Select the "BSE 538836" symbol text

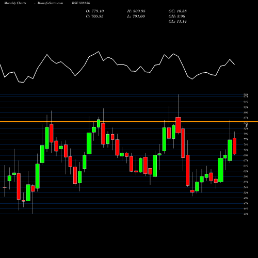pos(81,3)
